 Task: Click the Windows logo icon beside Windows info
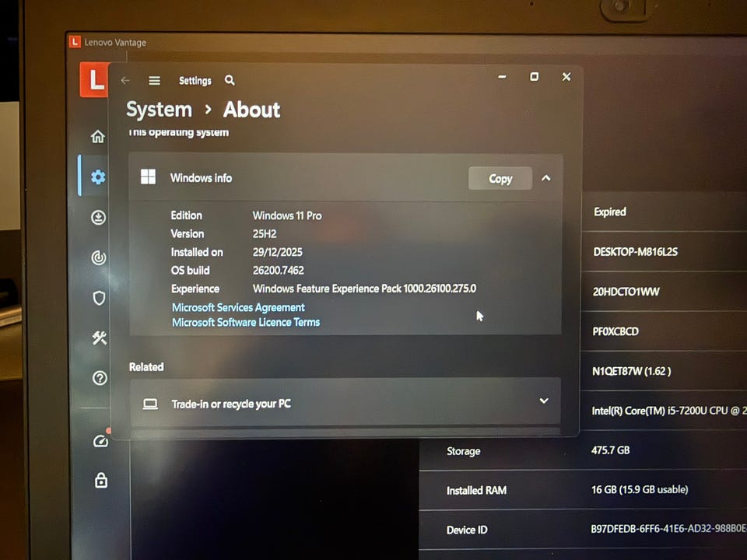click(148, 177)
